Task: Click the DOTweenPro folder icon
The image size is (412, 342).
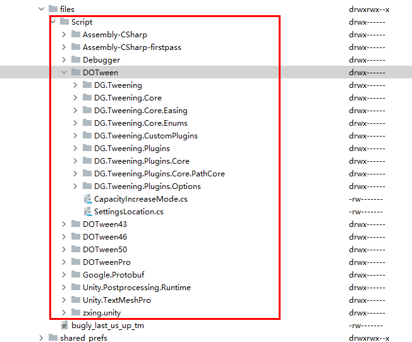Action: (x=76, y=261)
